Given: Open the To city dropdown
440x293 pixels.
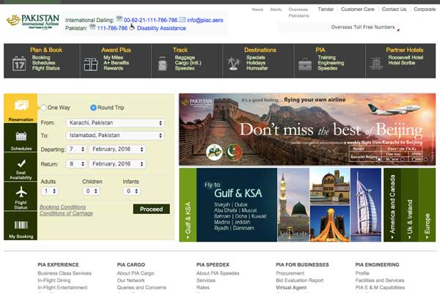Looking at the screenshot, I should [x=115, y=136].
